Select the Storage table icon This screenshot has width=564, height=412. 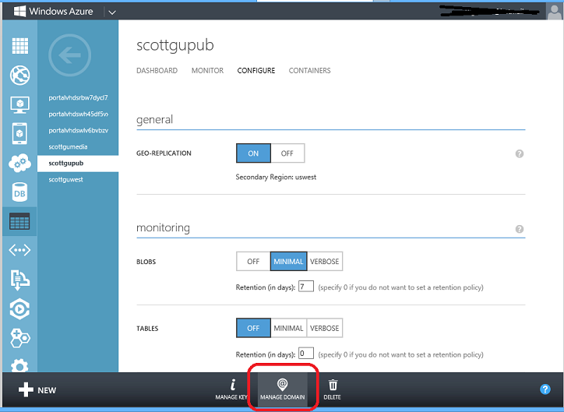click(19, 221)
